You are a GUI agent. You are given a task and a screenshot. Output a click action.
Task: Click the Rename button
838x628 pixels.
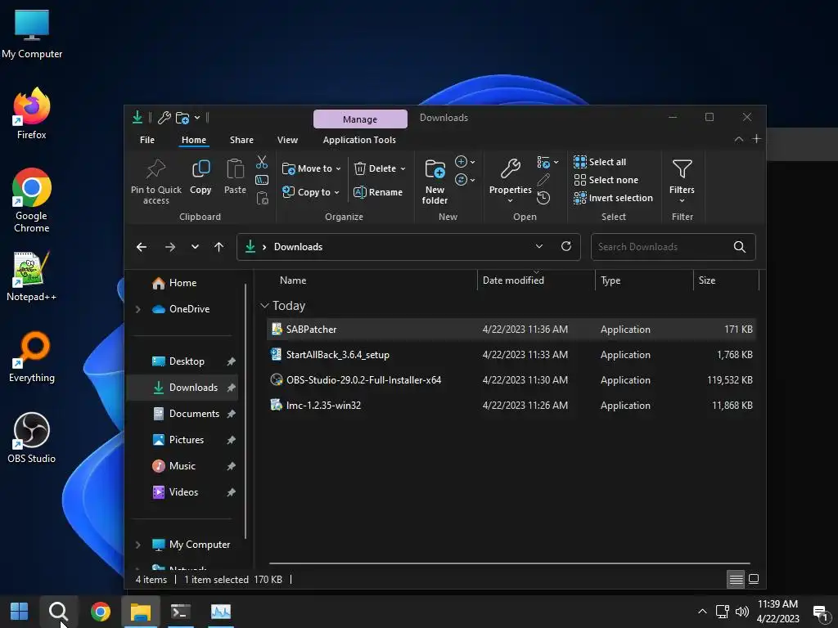[x=378, y=191]
